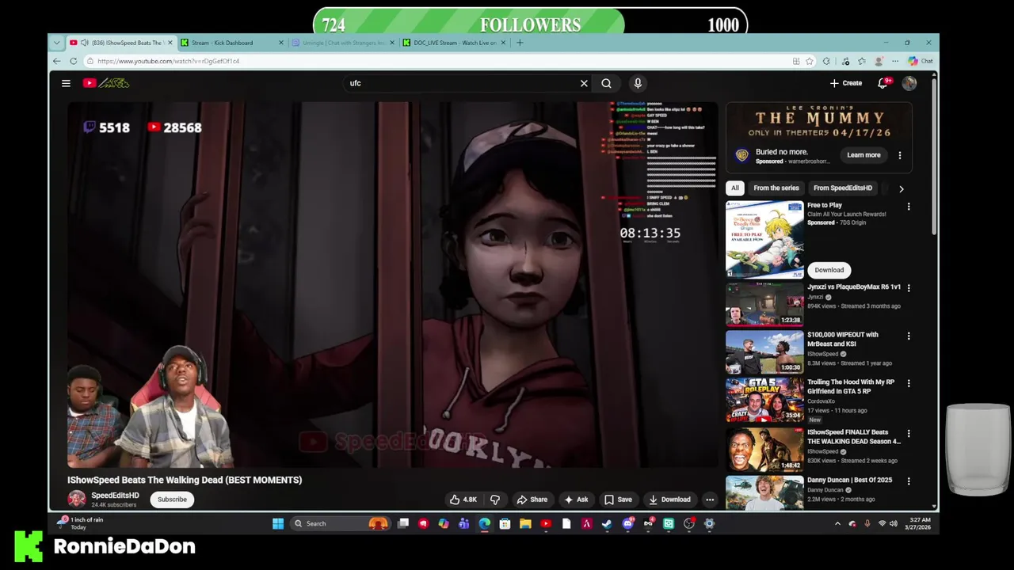Save the video to a playlist
The width and height of the screenshot is (1014, 570).
tap(618, 500)
